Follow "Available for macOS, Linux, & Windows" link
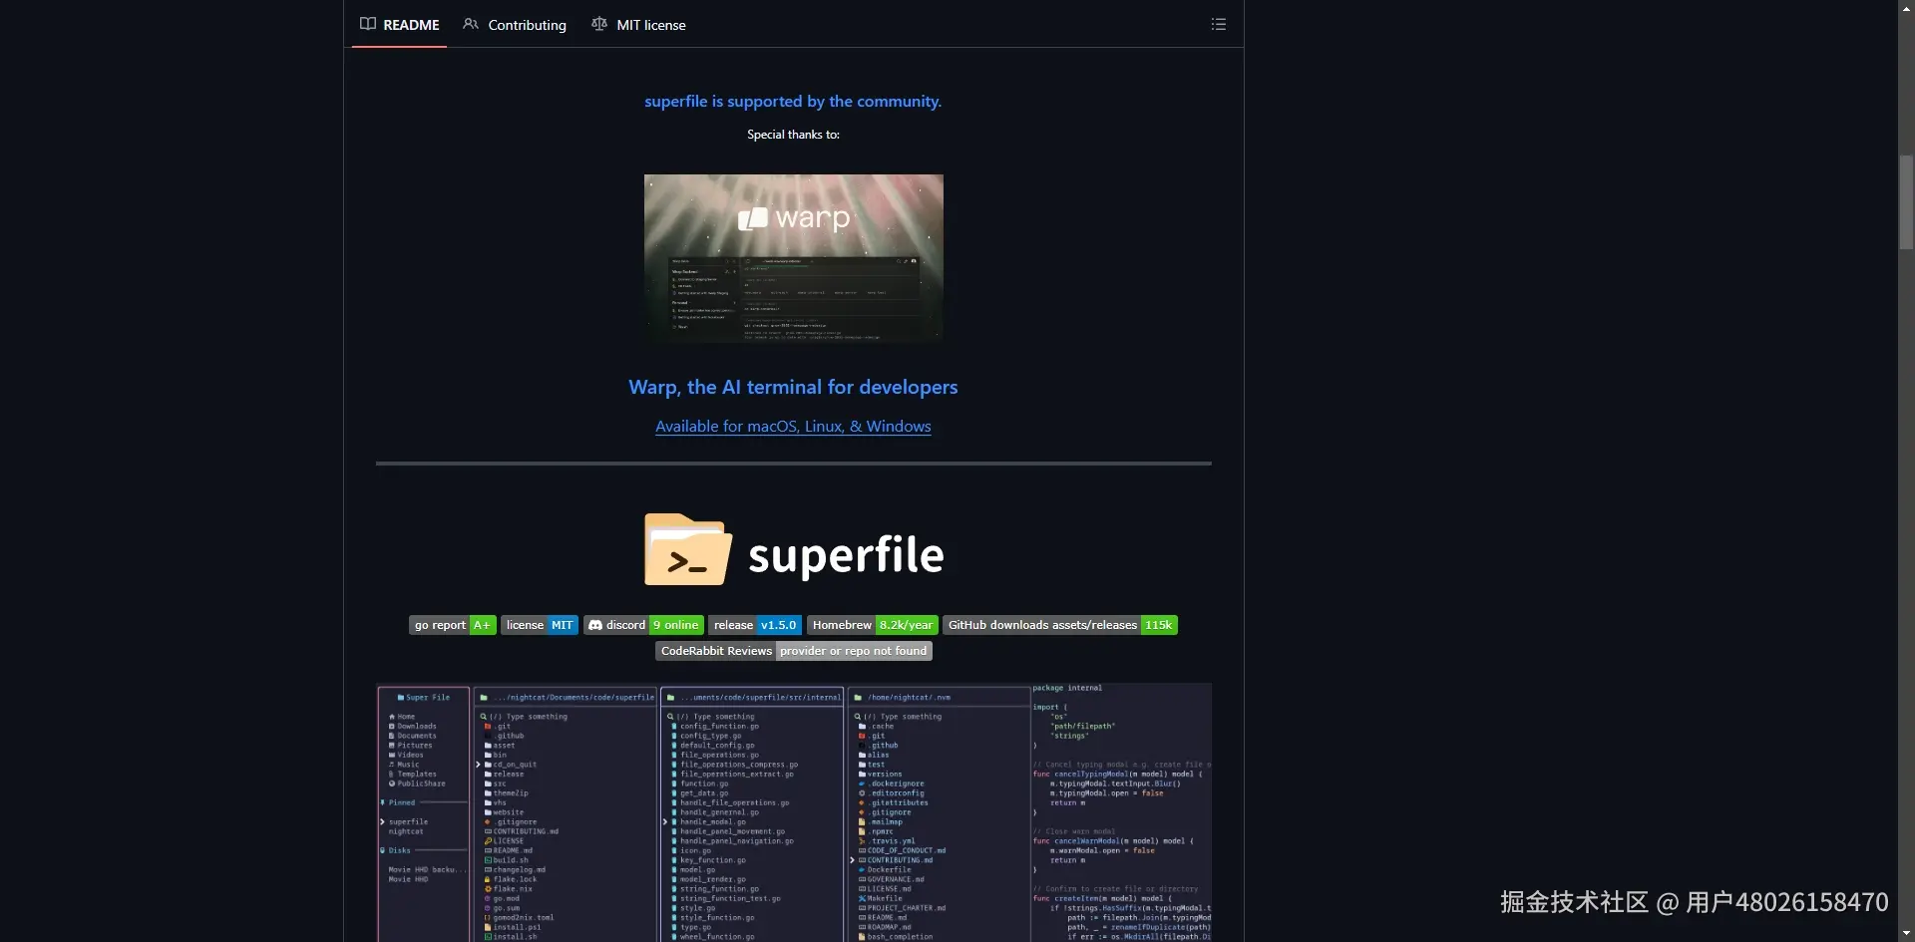The height and width of the screenshot is (942, 1915). click(793, 426)
